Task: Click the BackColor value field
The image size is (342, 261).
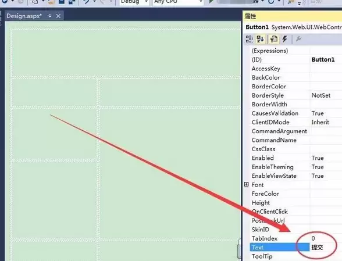Action: point(326,77)
